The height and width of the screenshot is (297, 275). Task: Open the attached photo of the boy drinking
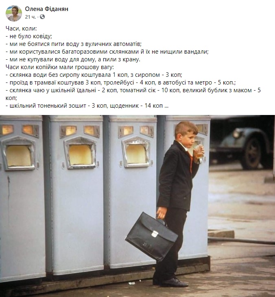(137, 206)
